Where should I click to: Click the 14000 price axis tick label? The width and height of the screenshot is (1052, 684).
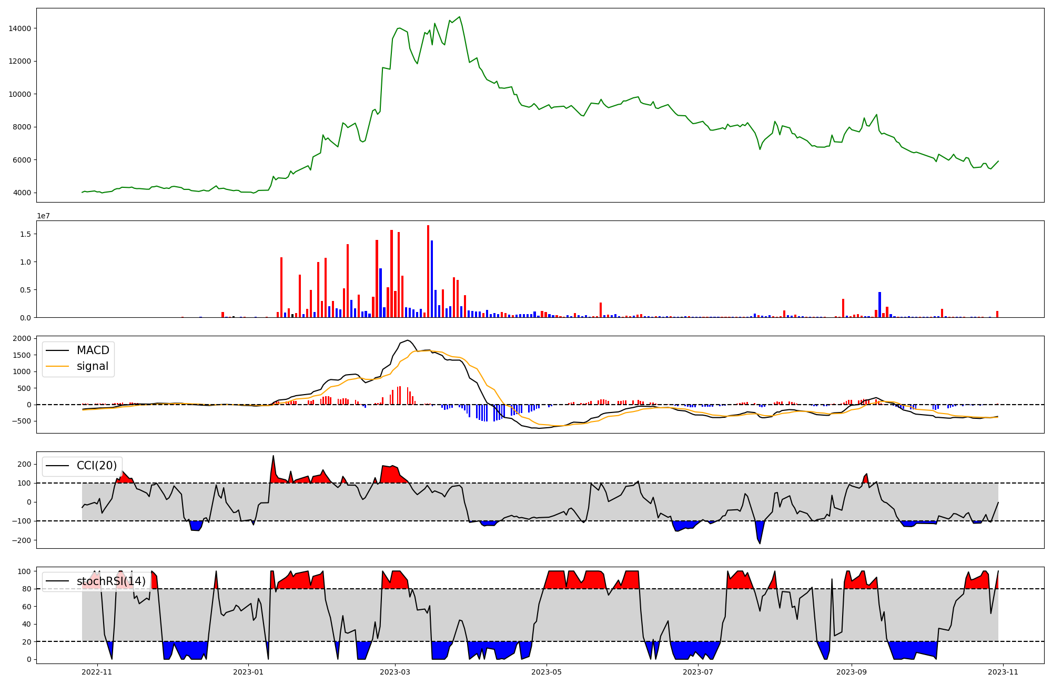tap(19, 28)
